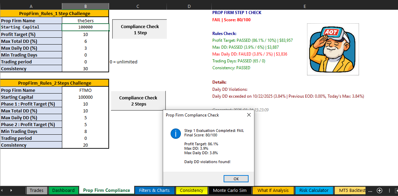Viewport: 398px width, 196px height.
Task: Select the FTMO prop firm name cell
Action: point(85,90)
